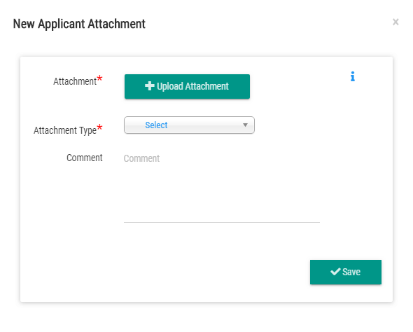Click the Attachment field label
This screenshot has width=413, height=332.
click(x=75, y=81)
